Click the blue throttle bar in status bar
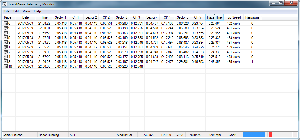The width and height of the screenshot is (300, 140). pyautogui.click(x=254, y=135)
